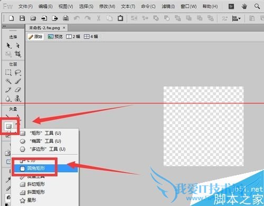The width and height of the screenshot is (264, 206).
Task: Click the Paste clipboard icon
Action: tap(120, 18)
